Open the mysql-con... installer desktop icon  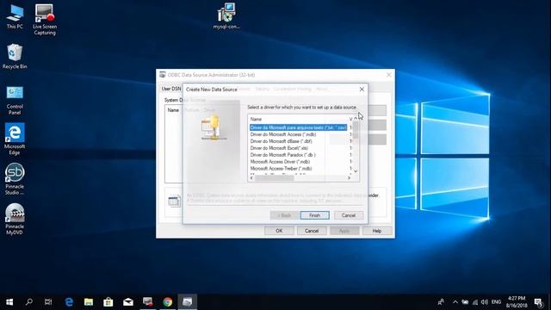coord(226,16)
